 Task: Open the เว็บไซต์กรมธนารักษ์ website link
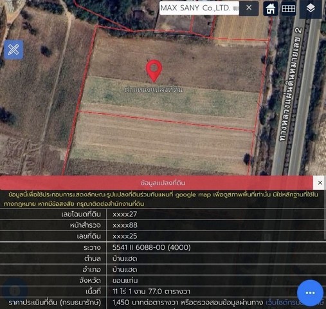tap(294, 303)
